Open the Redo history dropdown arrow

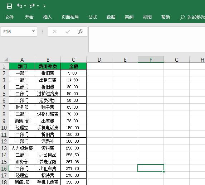tap(38, 6)
